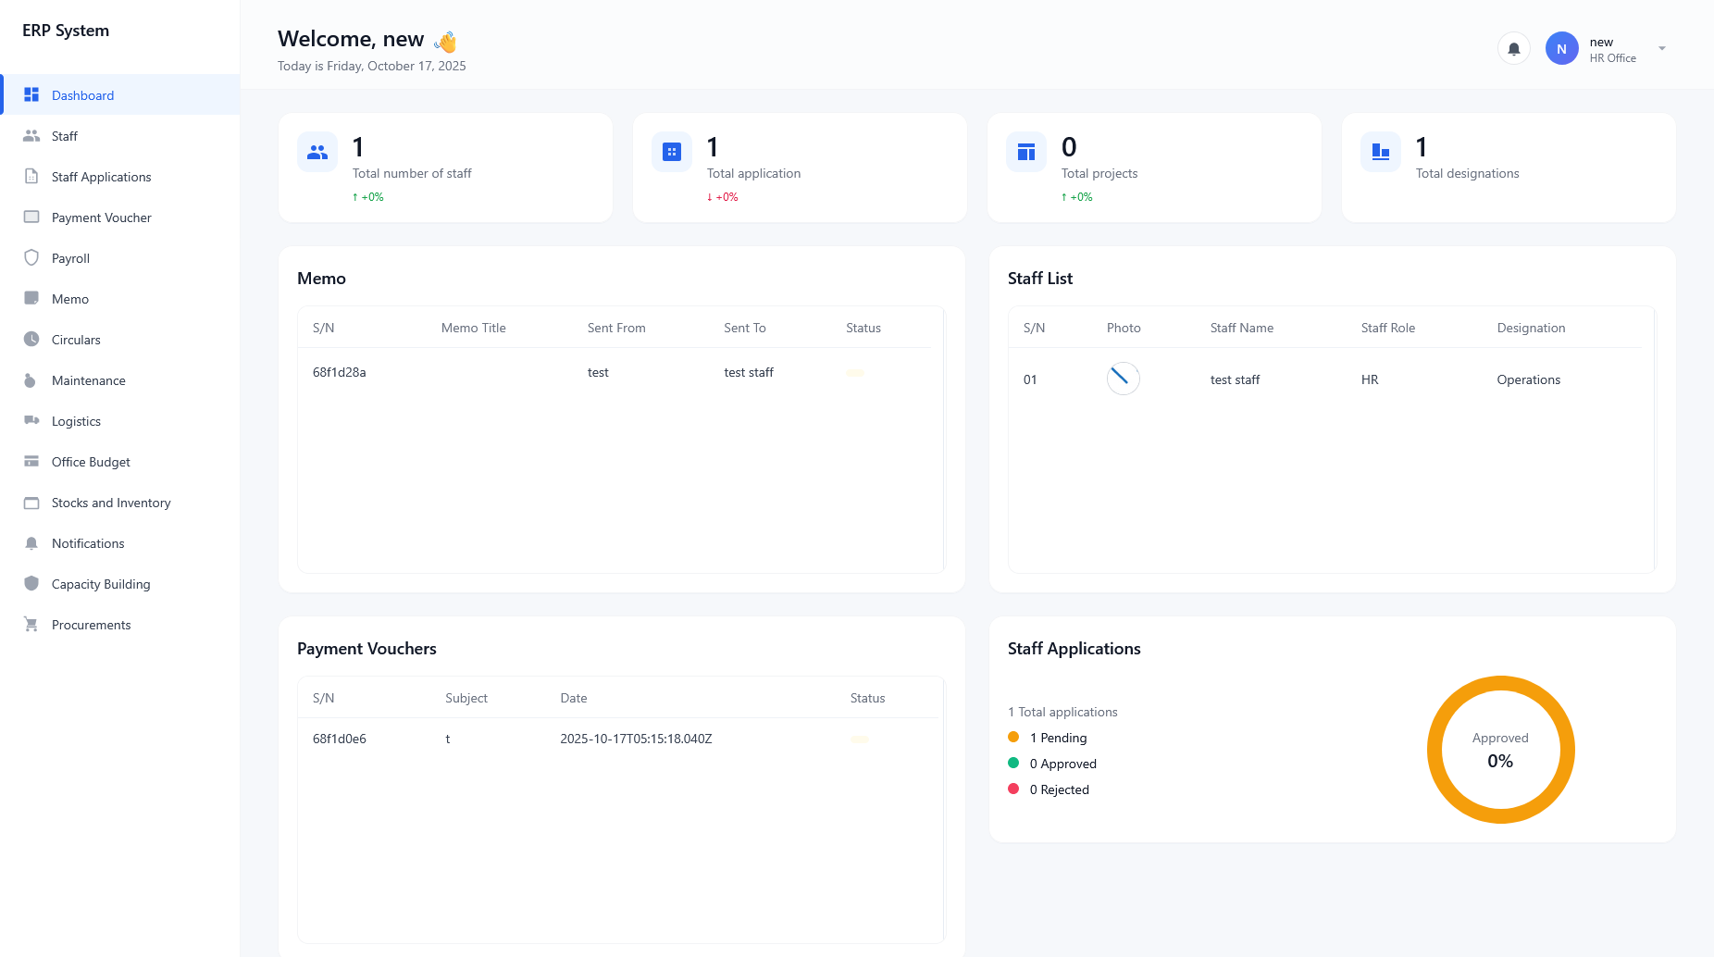Image resolution: width=1714 pixels, height=957 pixels.
Task: Click the Payroll shield icon
Action: click(31, 257)
